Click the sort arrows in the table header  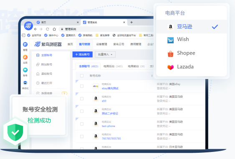tap(152, 76)
